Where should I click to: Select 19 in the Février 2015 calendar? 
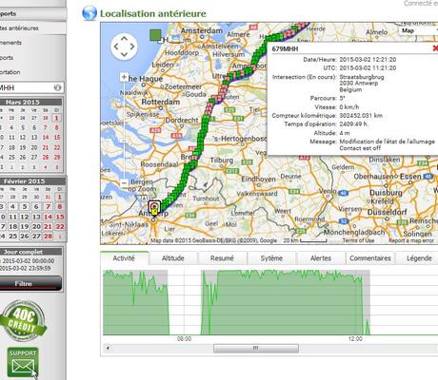pyautogui.click(x=25, y=227)
